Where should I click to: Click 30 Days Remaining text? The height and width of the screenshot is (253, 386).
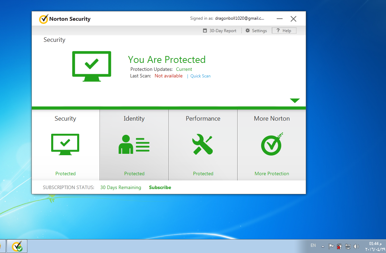121,188
